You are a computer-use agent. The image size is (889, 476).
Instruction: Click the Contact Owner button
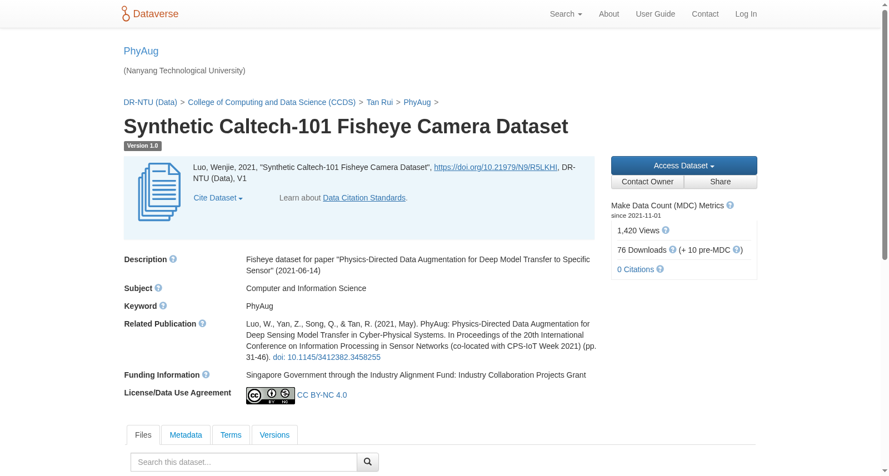pyautogui.click(x=648, y=182)
